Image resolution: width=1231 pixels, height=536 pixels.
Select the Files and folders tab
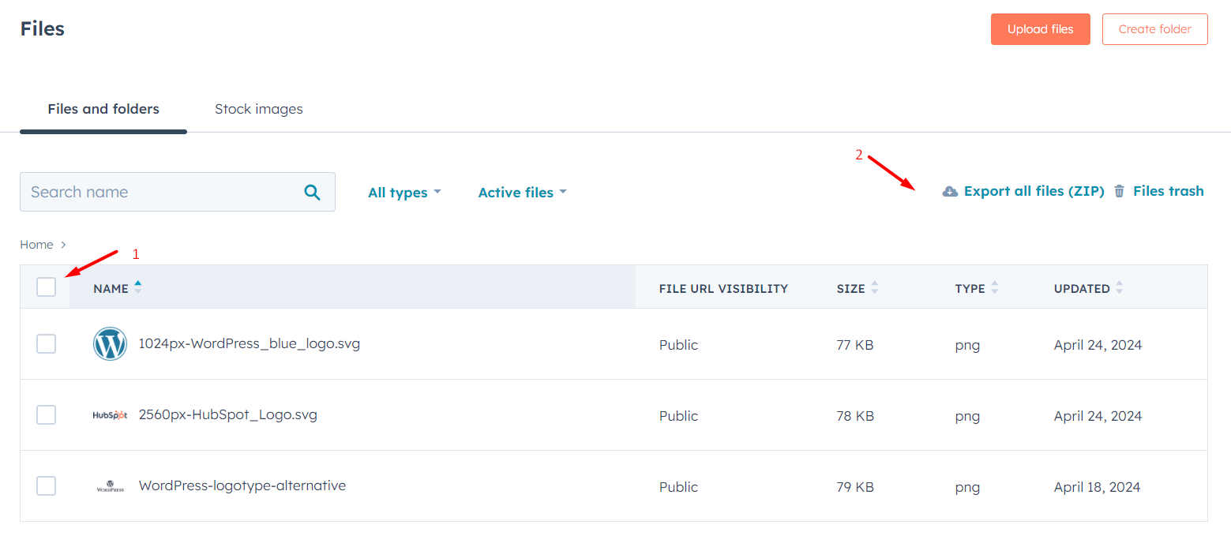103,109
